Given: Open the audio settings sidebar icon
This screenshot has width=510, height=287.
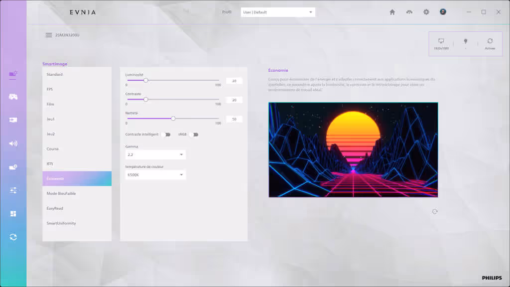Looking at the screenshot, I should coord(13,143).
